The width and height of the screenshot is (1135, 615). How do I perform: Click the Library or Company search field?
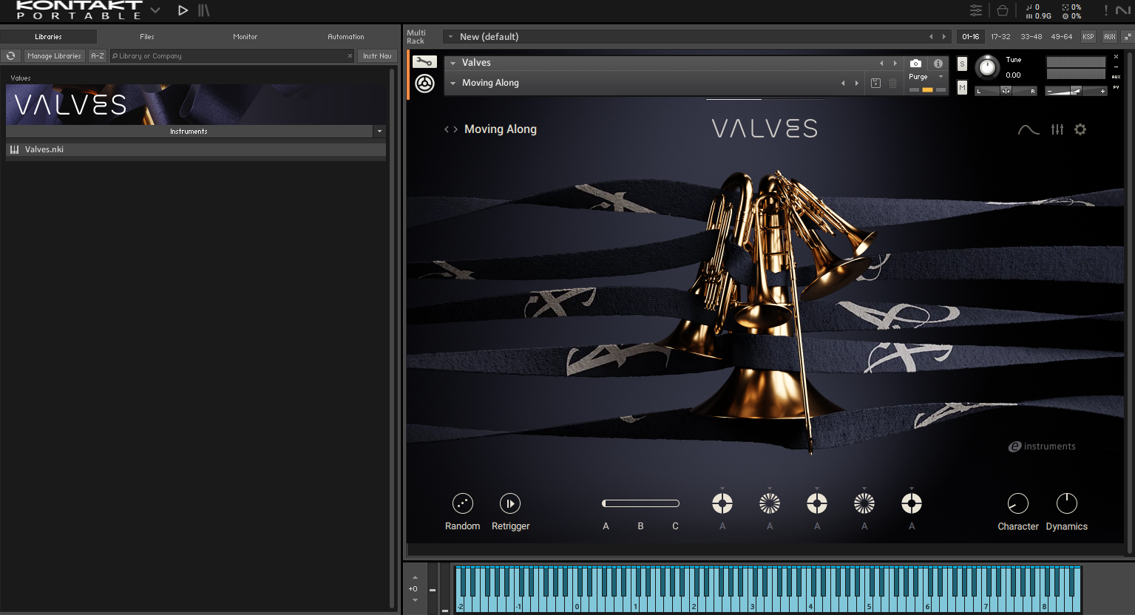(x=229, y=56)
